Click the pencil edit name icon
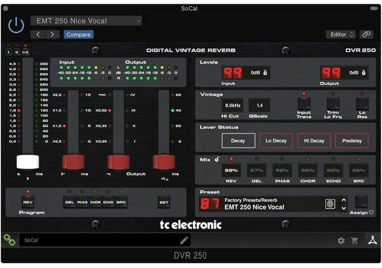Viewport: 382px width, 268px height. (x=184, y=240)
